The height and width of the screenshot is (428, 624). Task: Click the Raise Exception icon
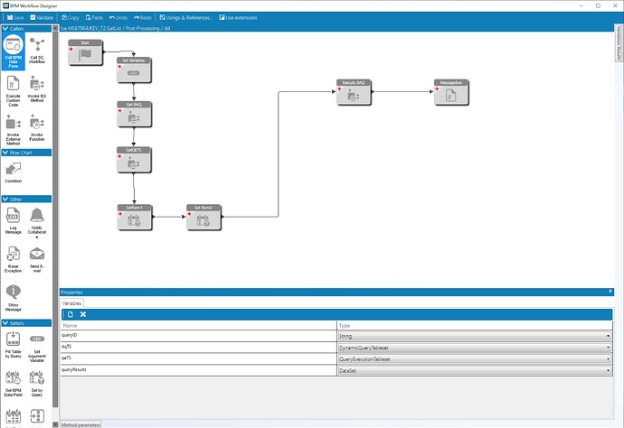pos(14,259)
